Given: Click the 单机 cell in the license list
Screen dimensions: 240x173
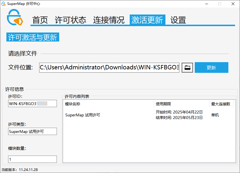Looking at the screenshot, I should (215, 115).
